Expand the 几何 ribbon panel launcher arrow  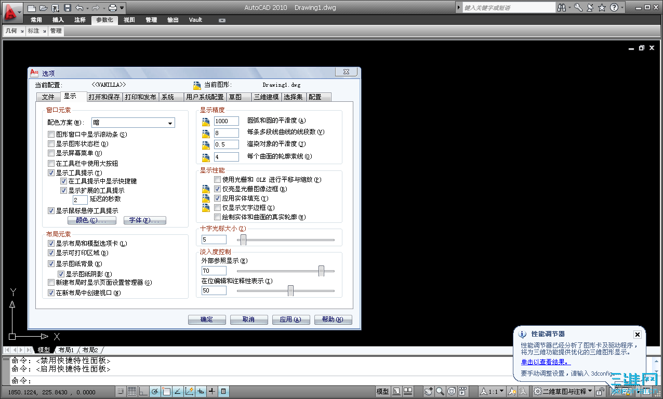click(21, 31)
